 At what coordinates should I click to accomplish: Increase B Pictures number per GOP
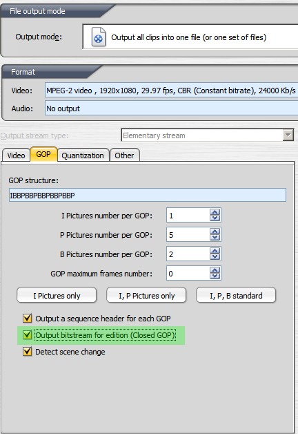215,250
